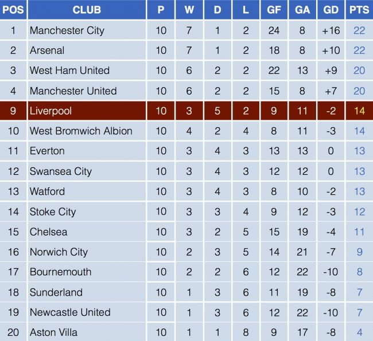
Task: Select the highlighted Liverpool row name
Action: (x=50, y=111)
